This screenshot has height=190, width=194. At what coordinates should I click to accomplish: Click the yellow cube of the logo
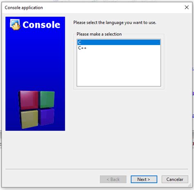click(29, 119)
